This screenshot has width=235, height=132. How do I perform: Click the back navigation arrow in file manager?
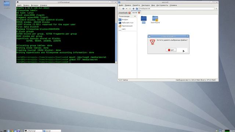pyautogui.click(x=123, y=9)
